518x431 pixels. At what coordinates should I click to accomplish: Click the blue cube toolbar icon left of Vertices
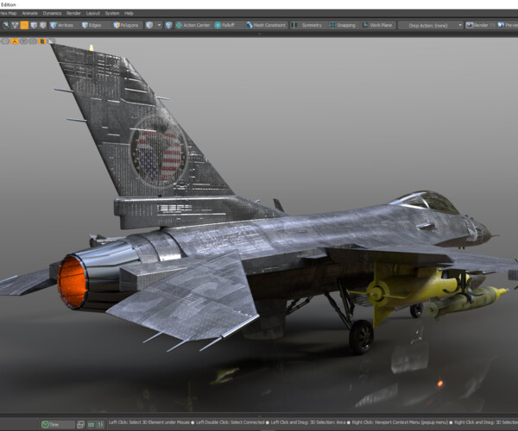[x=34, y=25]
